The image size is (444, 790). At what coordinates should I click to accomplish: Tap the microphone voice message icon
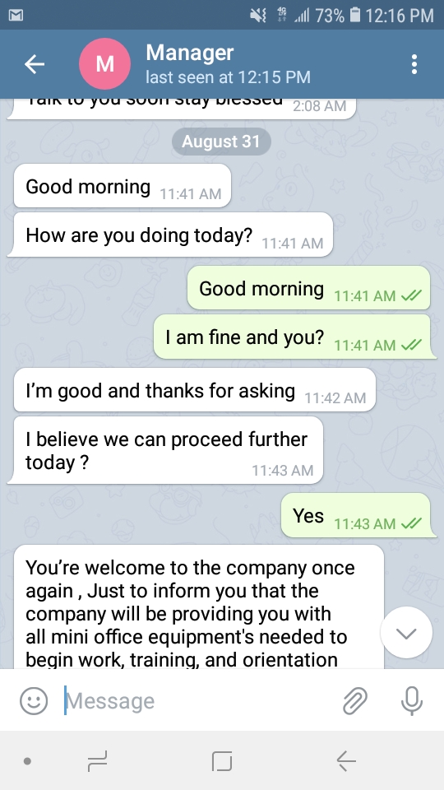(x=412, y=700)
